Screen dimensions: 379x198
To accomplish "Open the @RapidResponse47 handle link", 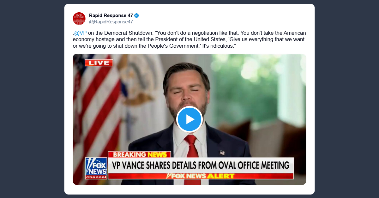I will 111,22.
